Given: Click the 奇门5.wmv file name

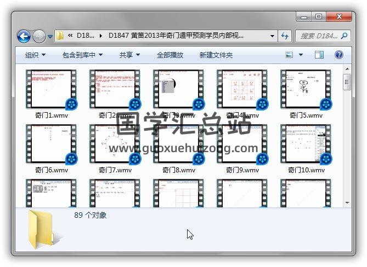Looking at the screenshot, I should [306, 115].
